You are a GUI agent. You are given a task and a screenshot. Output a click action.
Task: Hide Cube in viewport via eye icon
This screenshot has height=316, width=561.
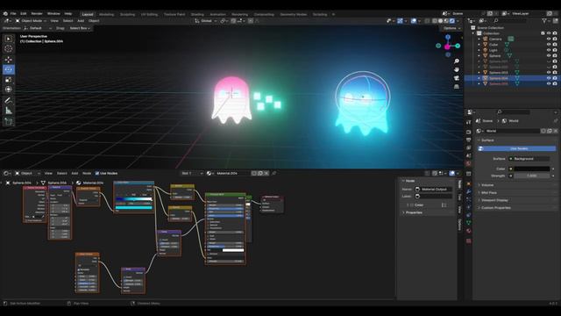click(x=549, y=45)
